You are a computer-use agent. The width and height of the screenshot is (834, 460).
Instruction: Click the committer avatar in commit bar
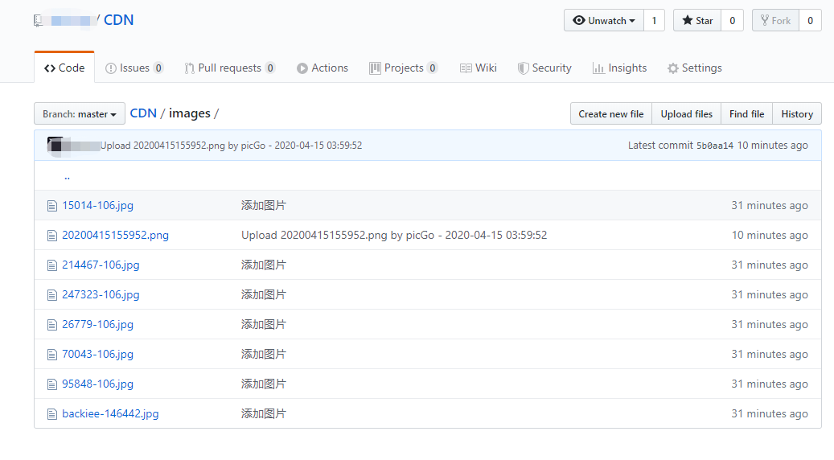pos(55,146)
